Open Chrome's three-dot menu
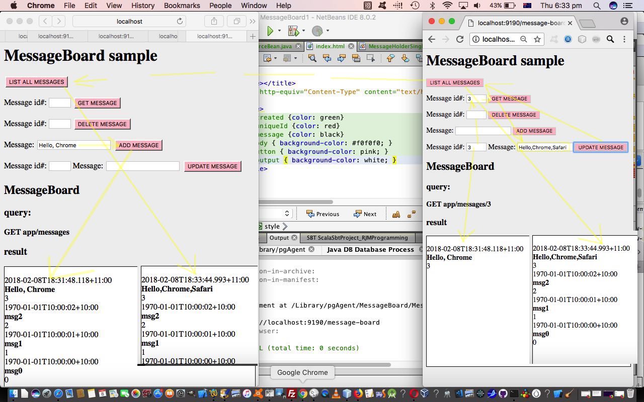Image resolution: width=644 pixels, height=402 pixels. [624, 39]
